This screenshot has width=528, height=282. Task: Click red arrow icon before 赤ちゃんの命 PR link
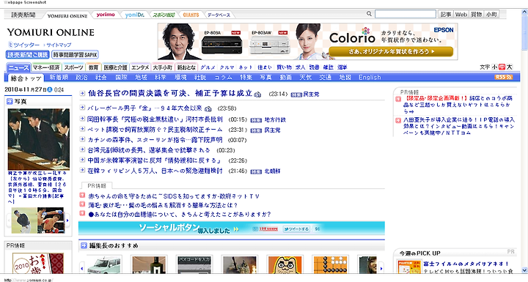point(82,195)
